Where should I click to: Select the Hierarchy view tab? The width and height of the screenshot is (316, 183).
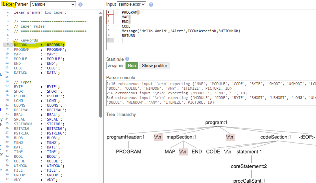pos(127,114)
